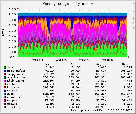Viewport: 136px width, 114px height.
Task: Click mapped min value 22.98M
Action: click(x=75, y=101)
